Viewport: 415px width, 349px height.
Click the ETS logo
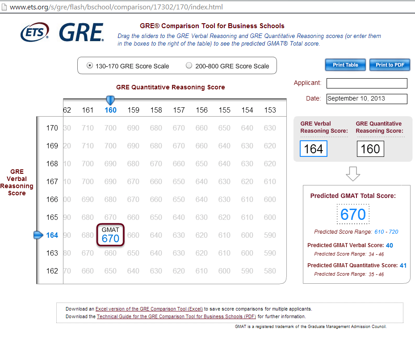[34, 32]
